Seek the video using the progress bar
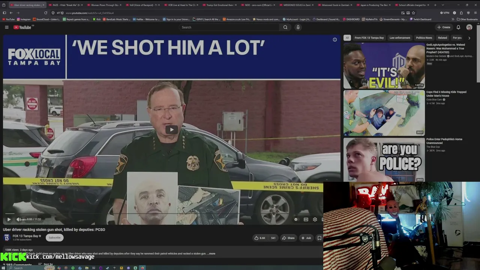Viewport: 480px width, 270px height. pyautogui.click(x=163, y=213)
